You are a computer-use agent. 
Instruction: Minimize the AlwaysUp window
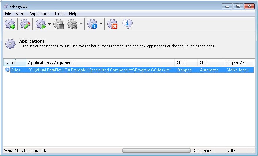coord(227,6)
